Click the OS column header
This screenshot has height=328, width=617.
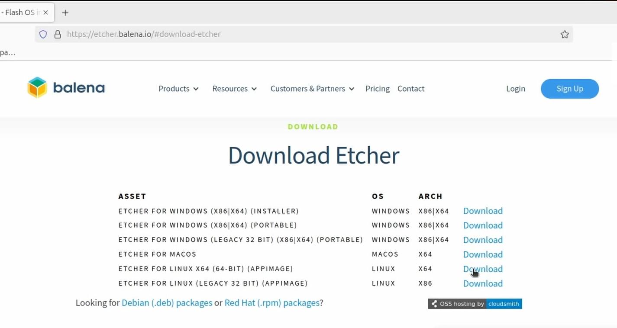point(378,196)
